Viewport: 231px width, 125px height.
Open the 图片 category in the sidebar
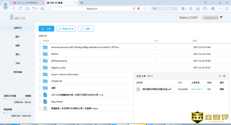18,37
